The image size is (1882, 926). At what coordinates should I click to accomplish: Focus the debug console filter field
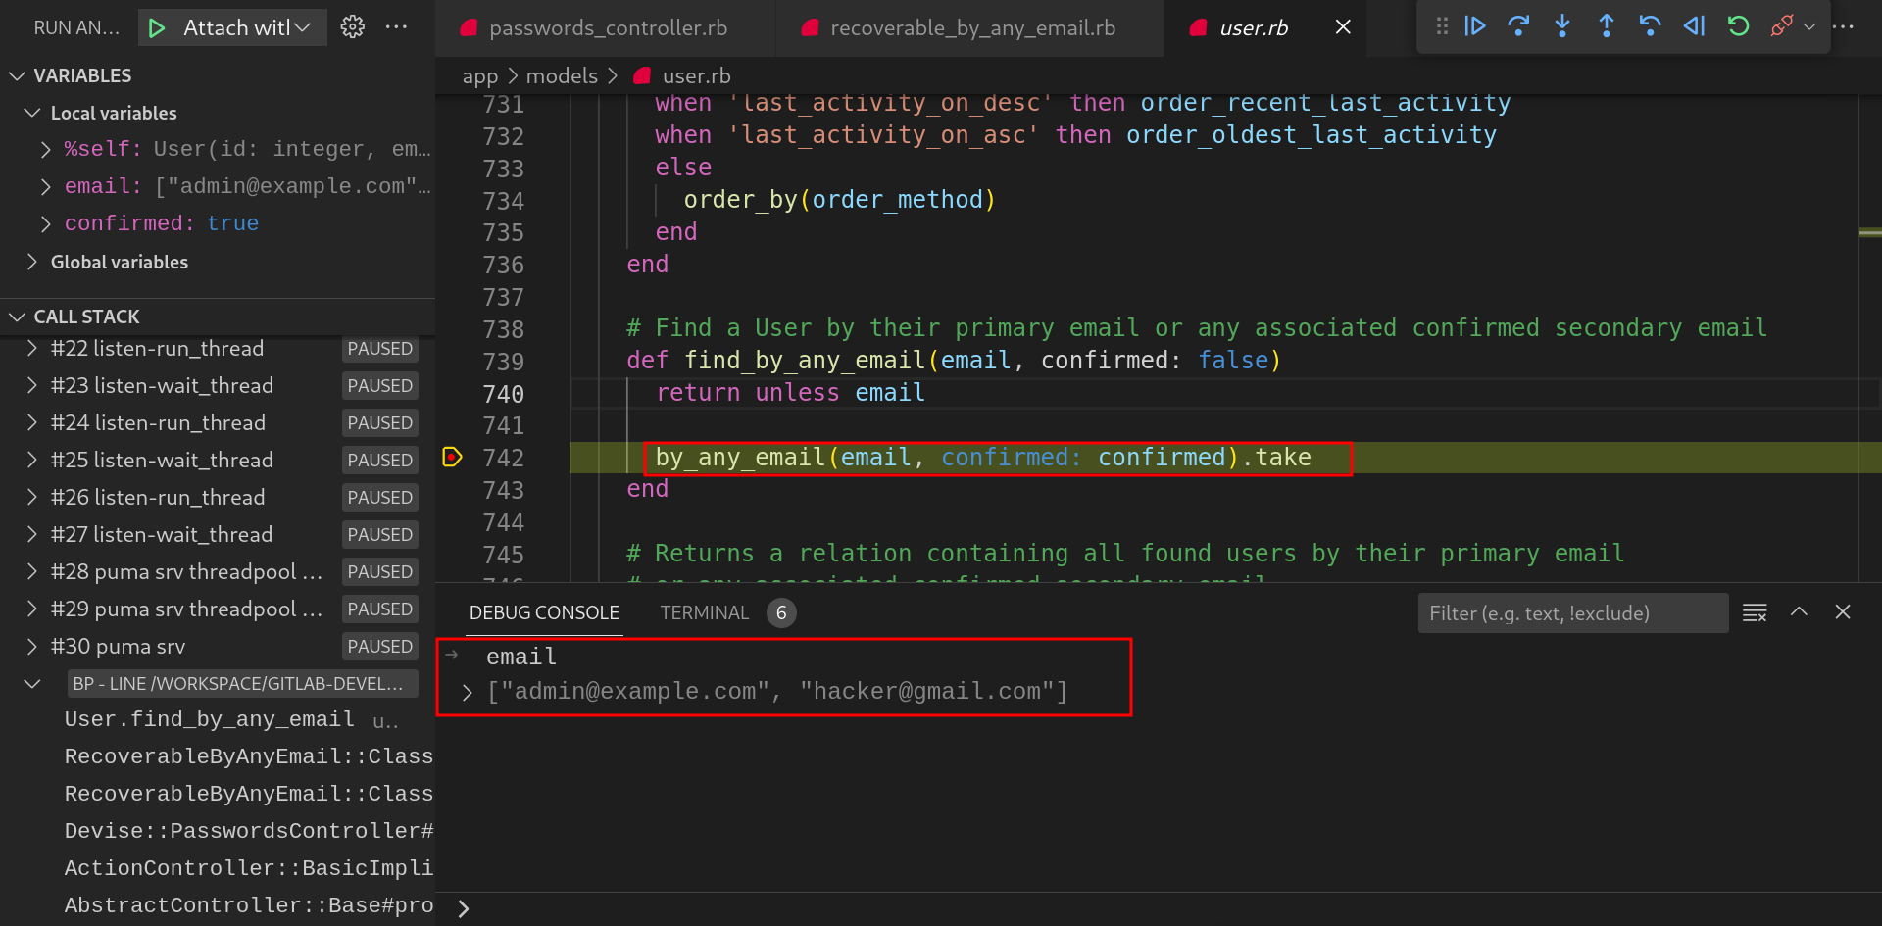point(1573,612)
